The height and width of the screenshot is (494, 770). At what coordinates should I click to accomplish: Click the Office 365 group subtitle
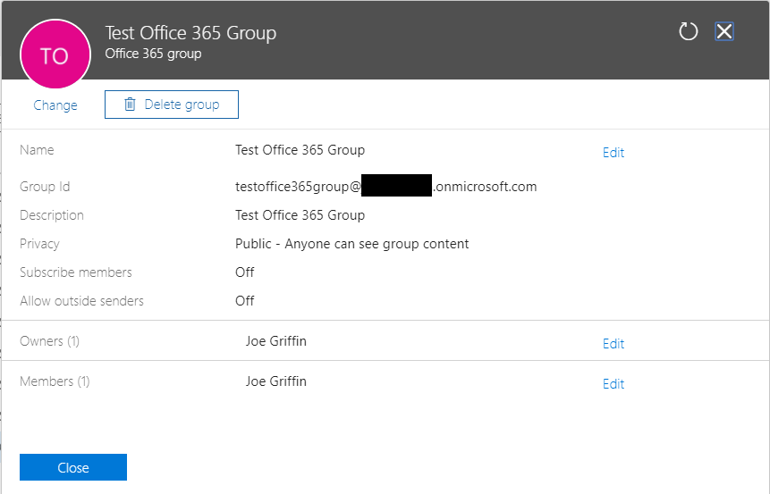pyautogui.click(x=153, y=54)
